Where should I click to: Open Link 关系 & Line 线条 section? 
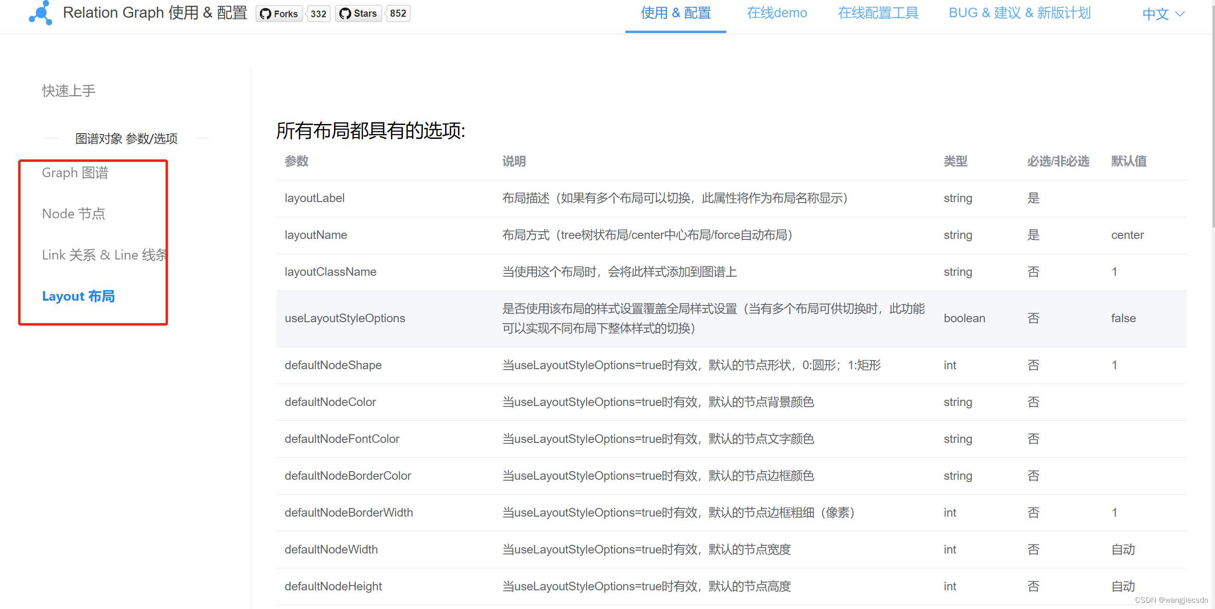pyautogui.click(x=104, y=255)
